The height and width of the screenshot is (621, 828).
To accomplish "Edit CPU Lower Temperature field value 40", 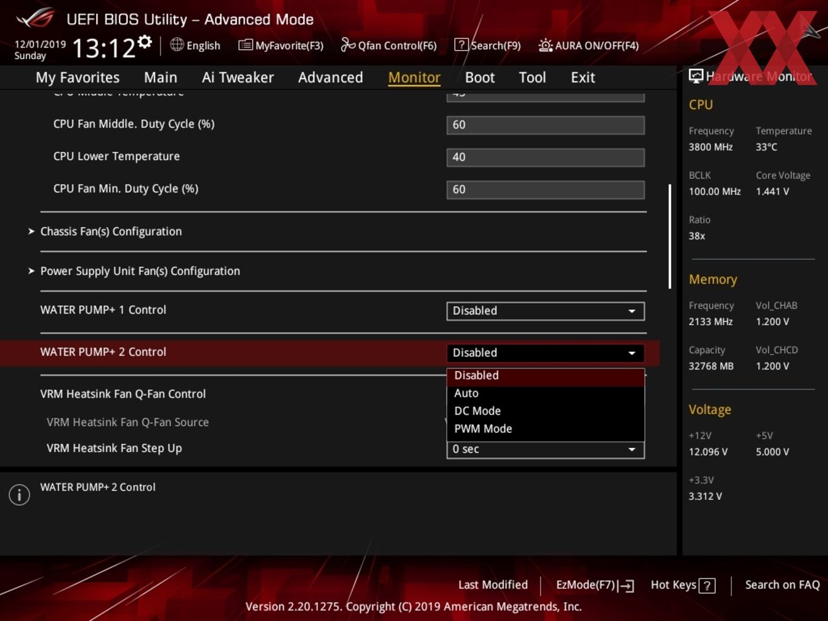I will click(x=546, y=157).
